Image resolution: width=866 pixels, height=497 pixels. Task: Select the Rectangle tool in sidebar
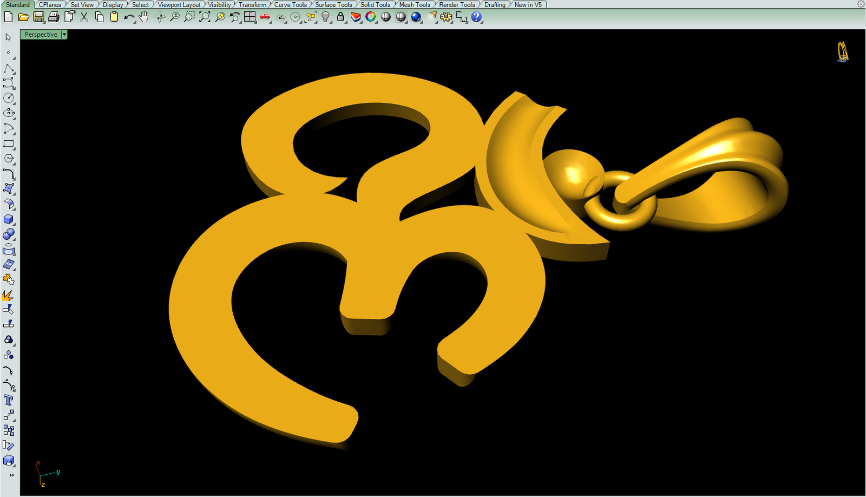pos(8,143)
